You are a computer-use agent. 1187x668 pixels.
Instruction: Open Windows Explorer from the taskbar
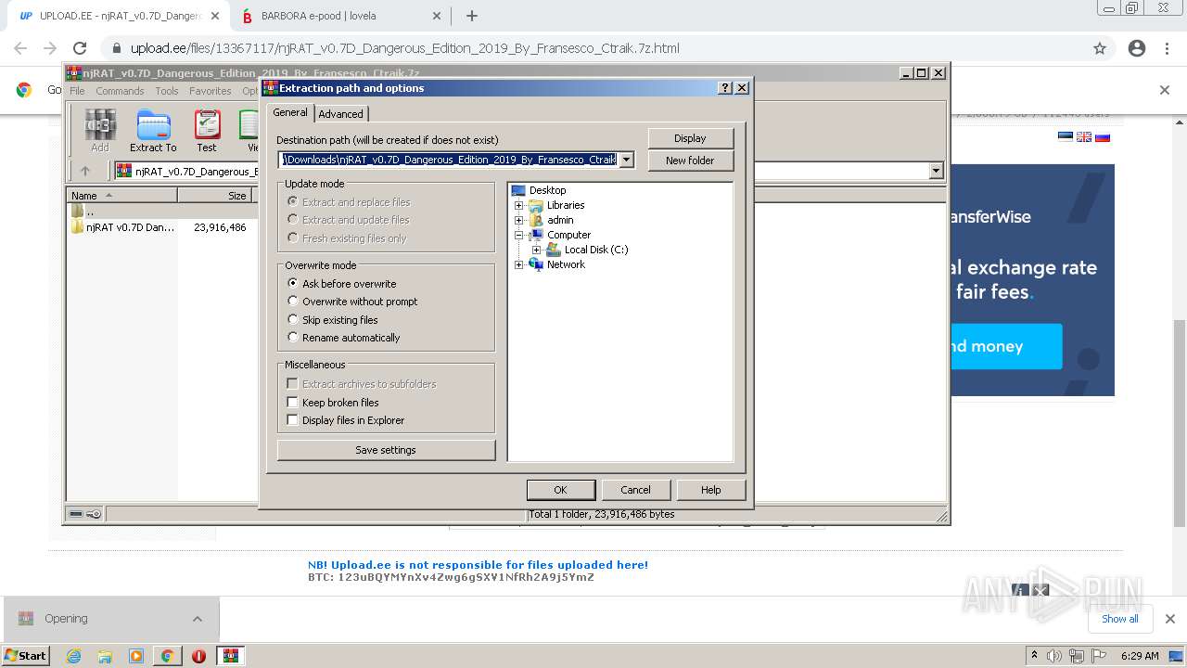(105, 656)
